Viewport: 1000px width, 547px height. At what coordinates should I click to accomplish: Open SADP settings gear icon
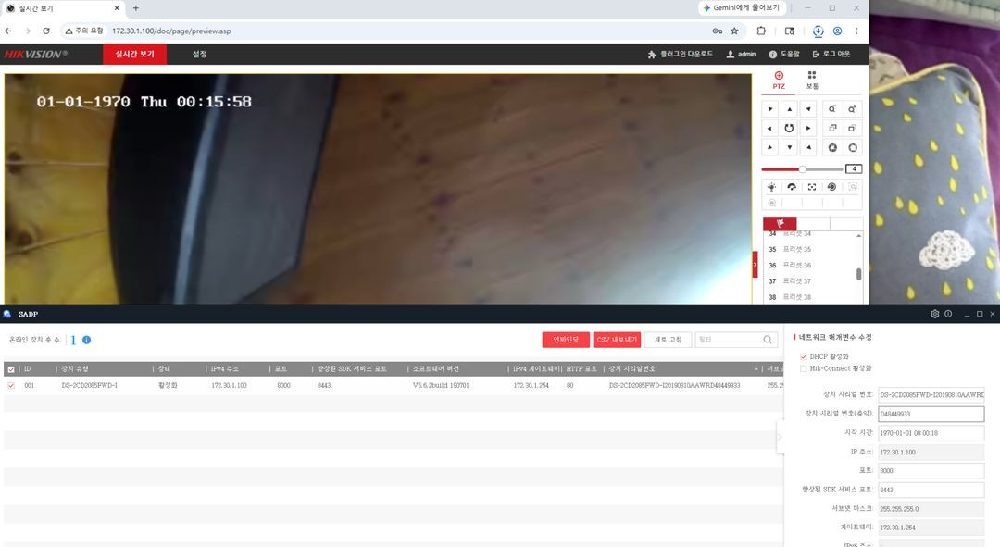pos(935,314)
